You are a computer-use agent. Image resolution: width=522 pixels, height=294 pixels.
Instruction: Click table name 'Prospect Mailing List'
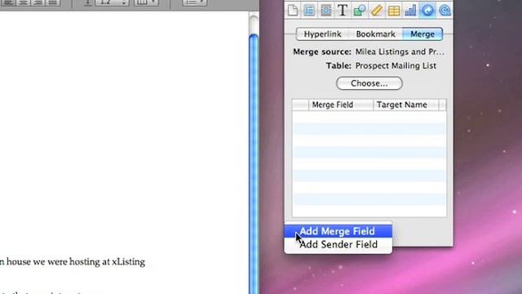tap(396, 65)
